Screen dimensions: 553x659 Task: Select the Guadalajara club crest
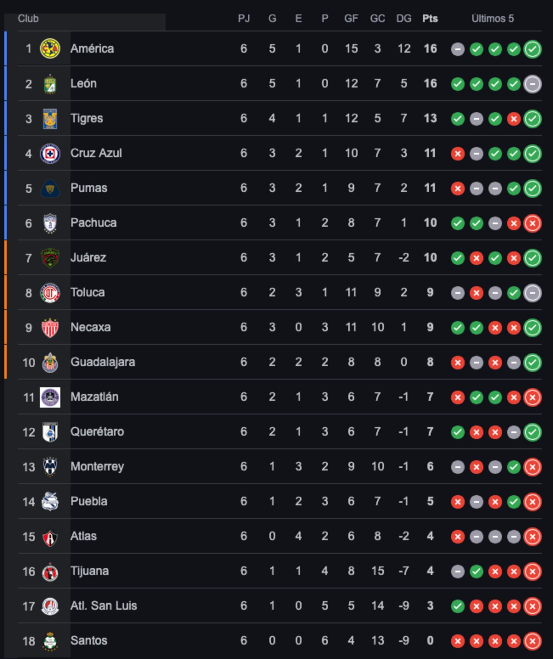click(50, 362)
